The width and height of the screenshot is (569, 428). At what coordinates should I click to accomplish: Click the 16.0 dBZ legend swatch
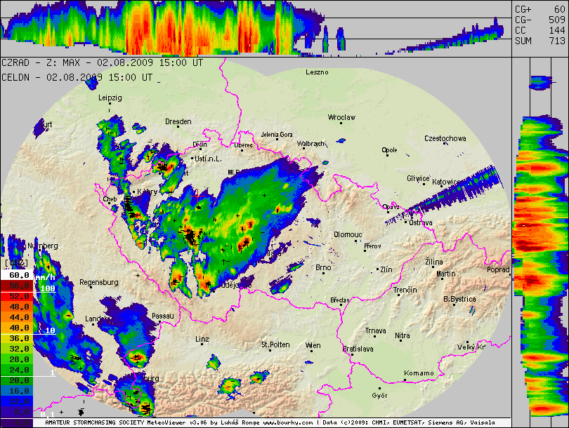click(17, 391)
